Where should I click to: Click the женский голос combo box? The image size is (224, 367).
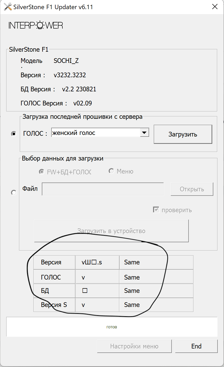click(96, 133)
